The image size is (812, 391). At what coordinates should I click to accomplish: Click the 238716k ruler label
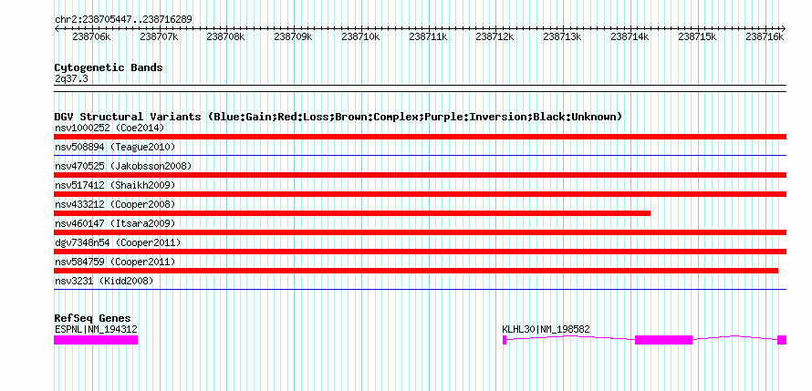pos(765,37)
